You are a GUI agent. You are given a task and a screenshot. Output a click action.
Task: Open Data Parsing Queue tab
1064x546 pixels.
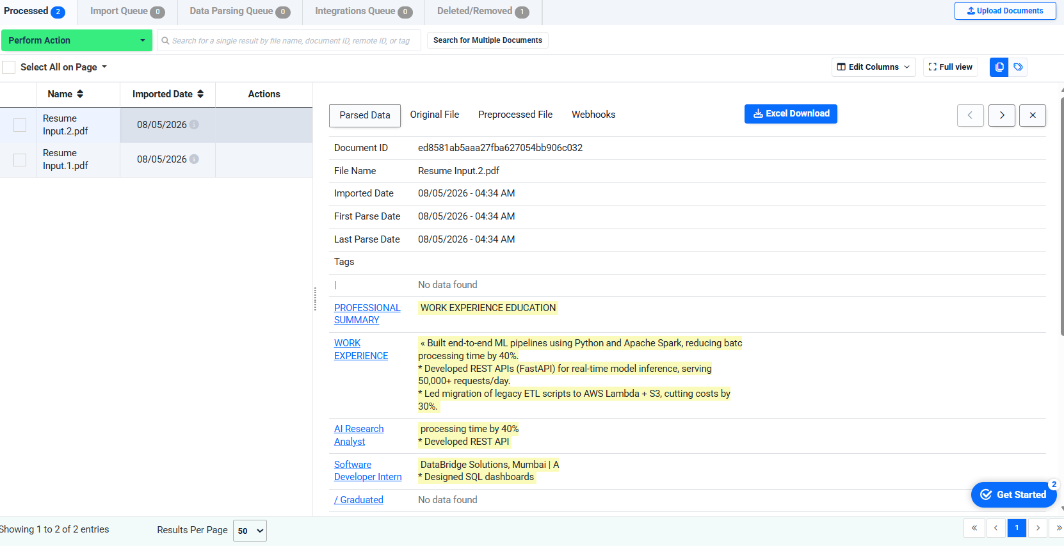point(240,12)
